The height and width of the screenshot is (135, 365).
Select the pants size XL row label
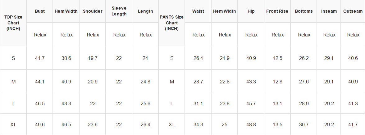(172, 124)
